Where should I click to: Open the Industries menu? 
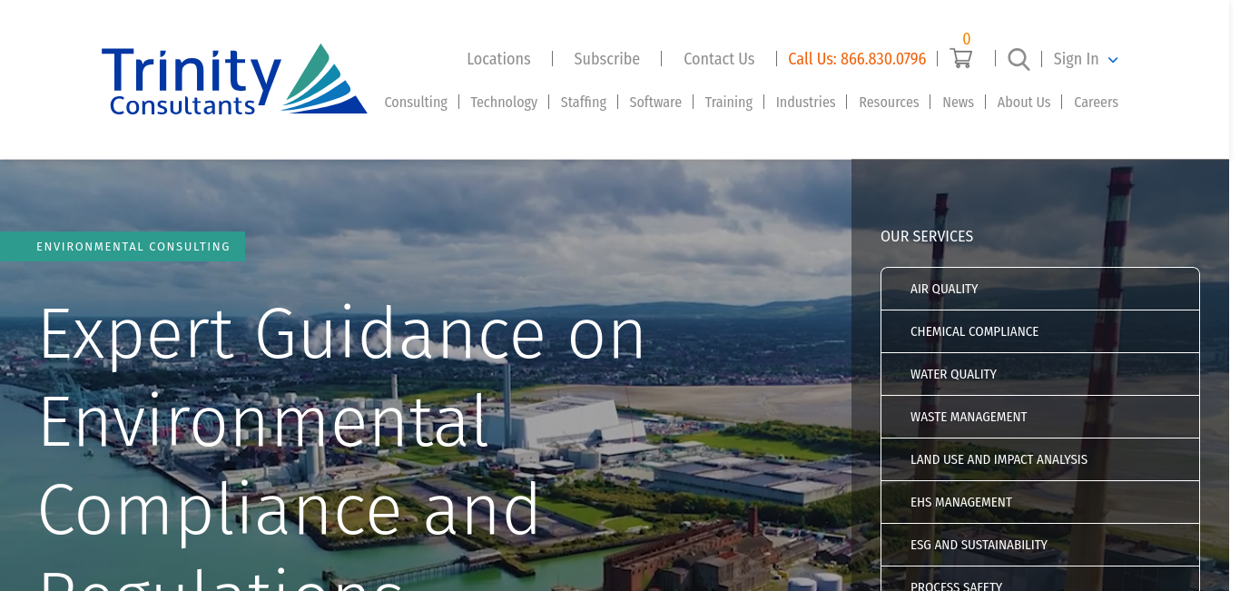(805, 102)
